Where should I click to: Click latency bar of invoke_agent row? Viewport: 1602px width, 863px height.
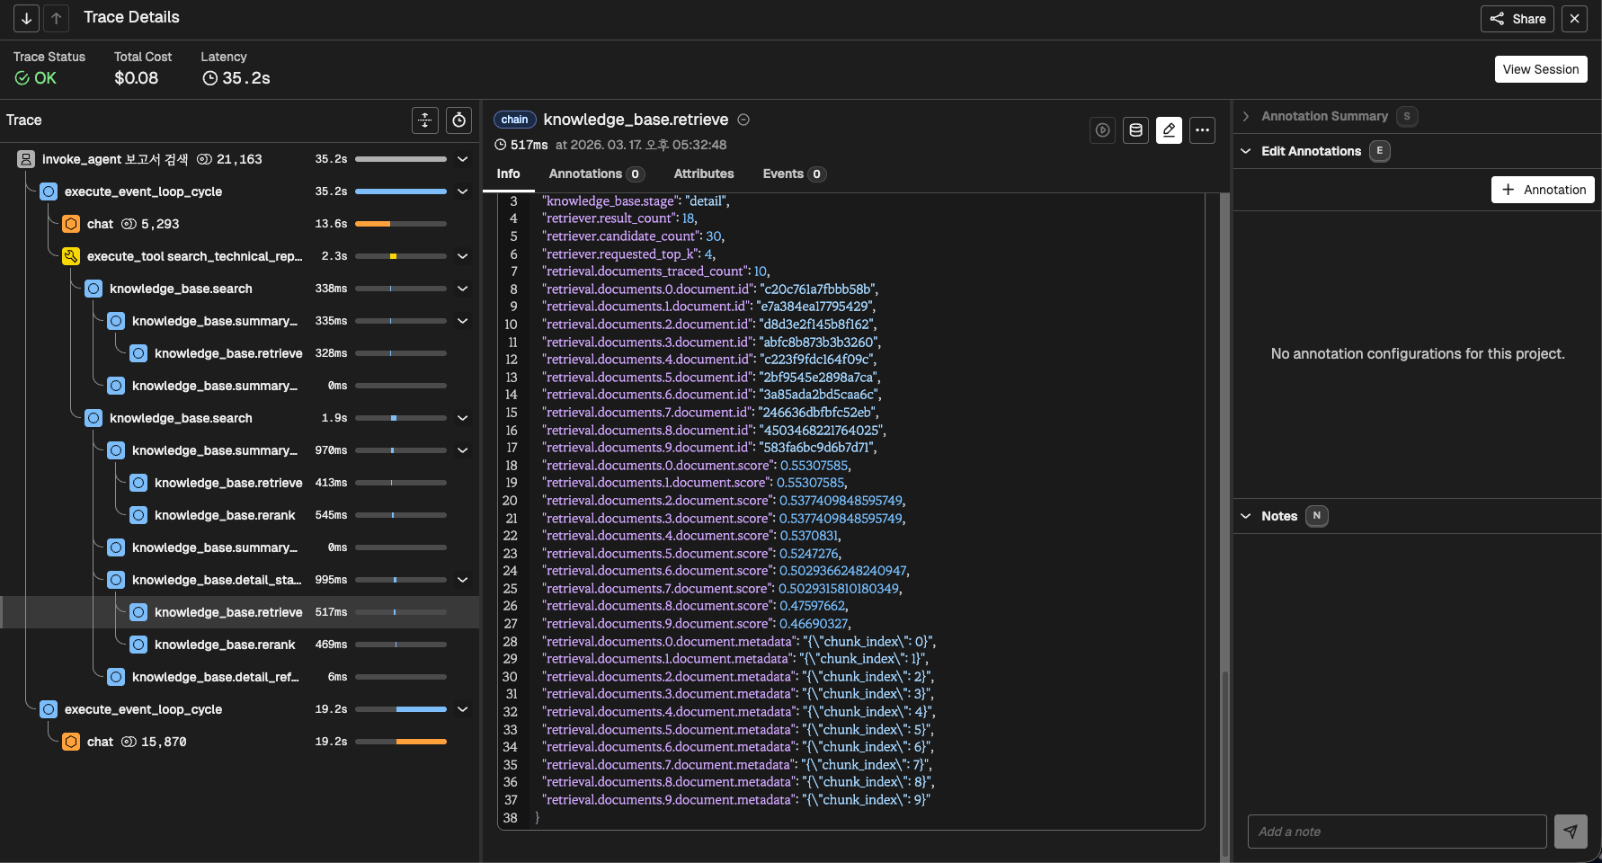[x=401, y=159]
